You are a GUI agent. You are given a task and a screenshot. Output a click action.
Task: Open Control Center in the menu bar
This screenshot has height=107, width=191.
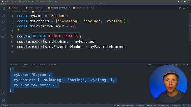click(185, 1)
